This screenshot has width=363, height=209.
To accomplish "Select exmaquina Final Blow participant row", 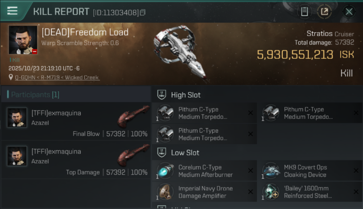I will pyautogui.click(x=76, y=121).
